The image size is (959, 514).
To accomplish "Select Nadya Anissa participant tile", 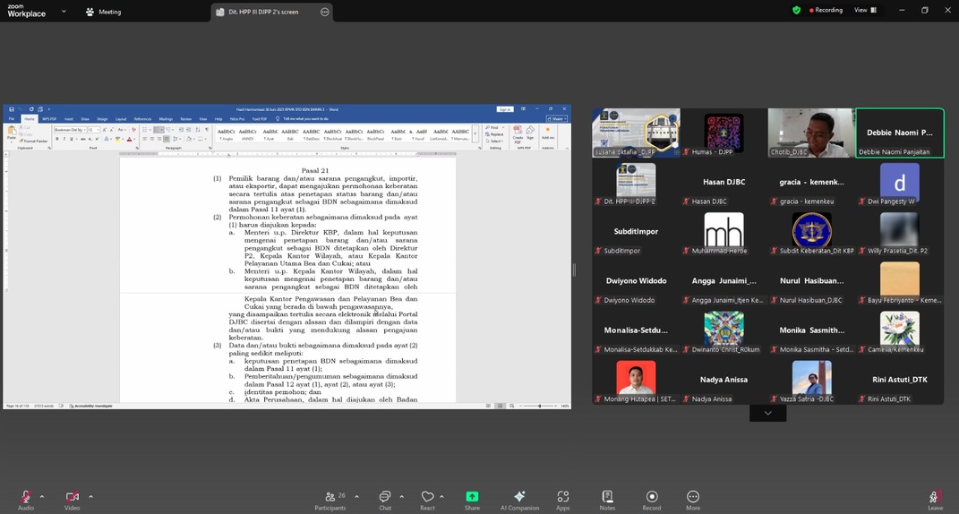I will [724, 380].
